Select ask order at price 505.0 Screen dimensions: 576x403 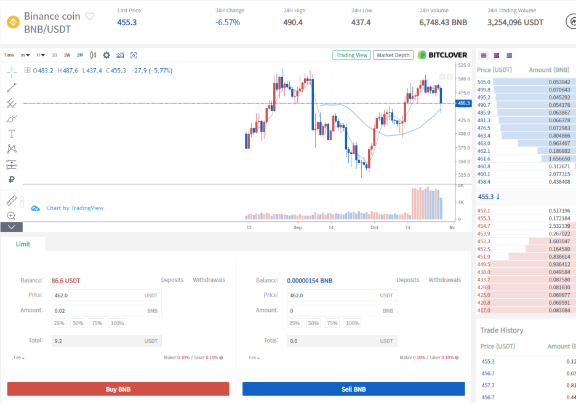pyautogui.click(x=526, y=82)
